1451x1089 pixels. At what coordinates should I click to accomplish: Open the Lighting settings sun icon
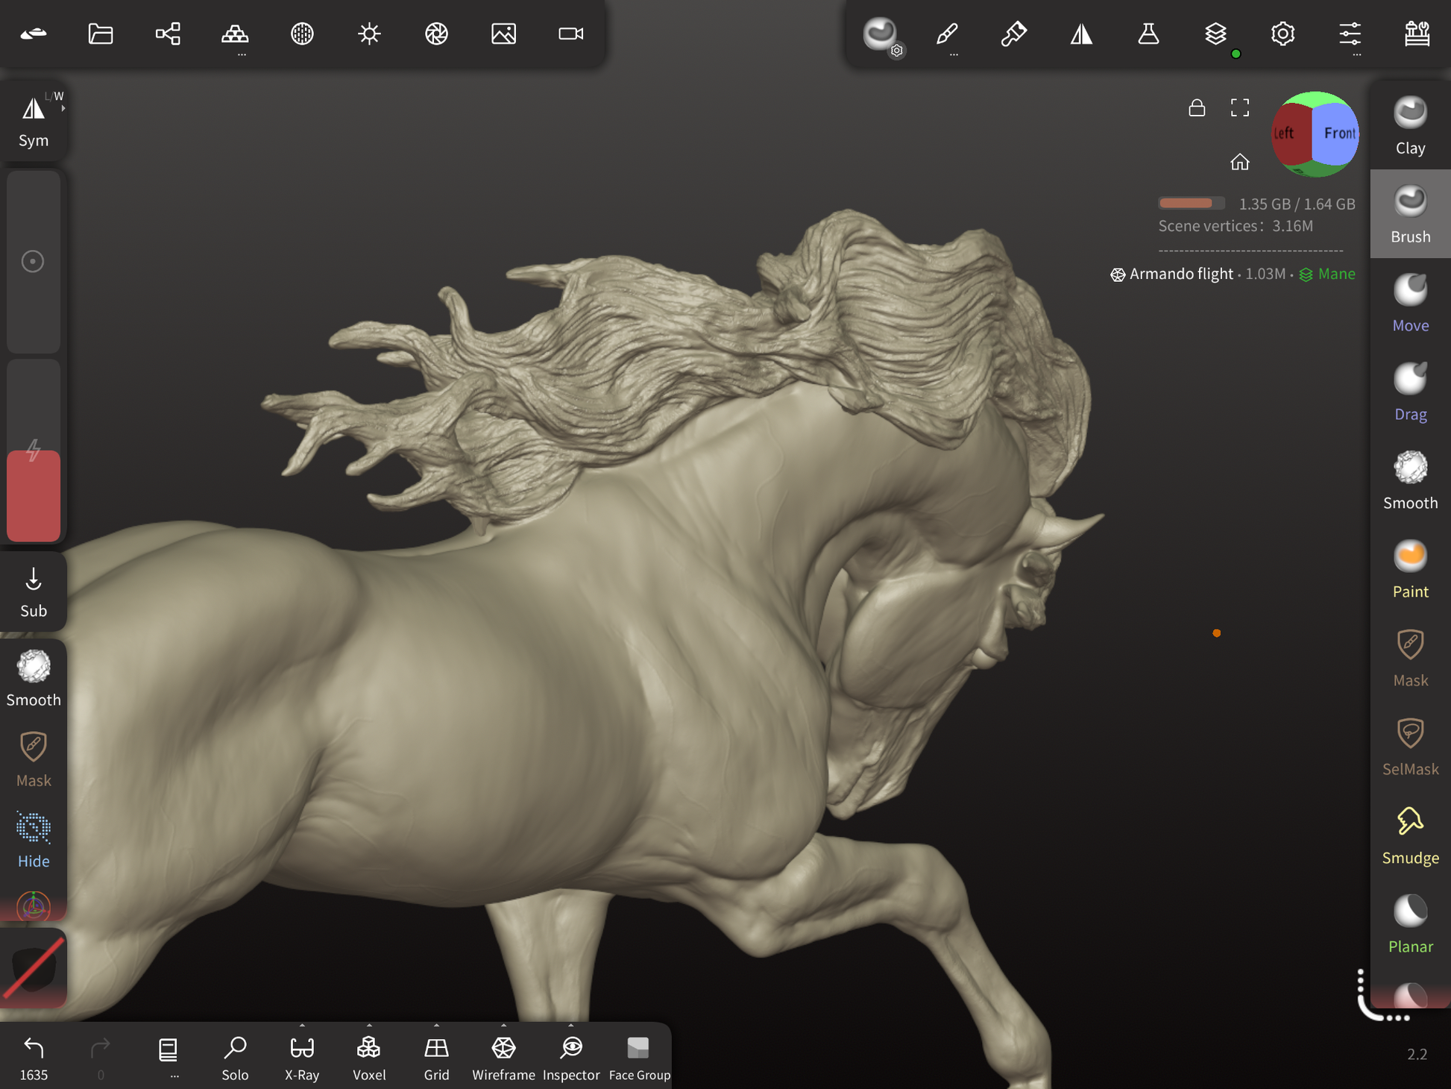(x=369, y=34)
